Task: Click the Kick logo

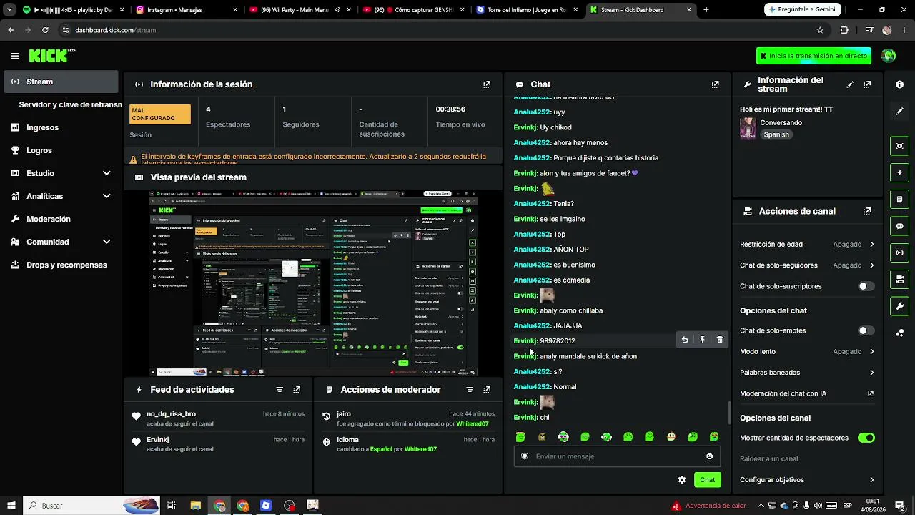Action: coord(52,56)
